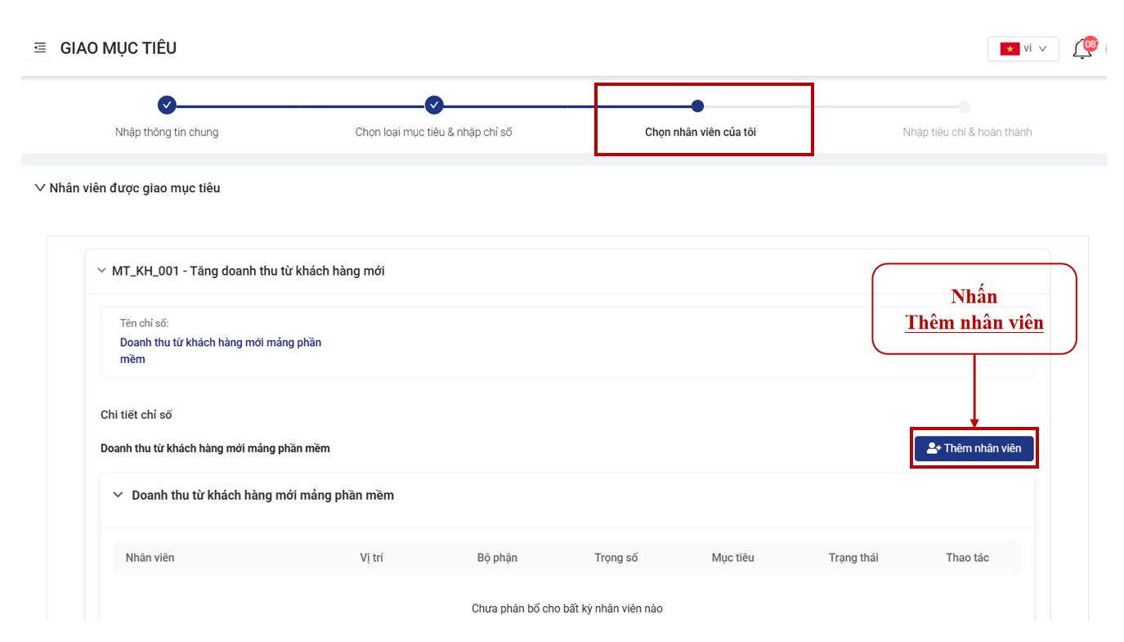This screenshot has width=1124, height=642.
Task: Click the Vietnam flag icon
Action: tap(1009, 49)
